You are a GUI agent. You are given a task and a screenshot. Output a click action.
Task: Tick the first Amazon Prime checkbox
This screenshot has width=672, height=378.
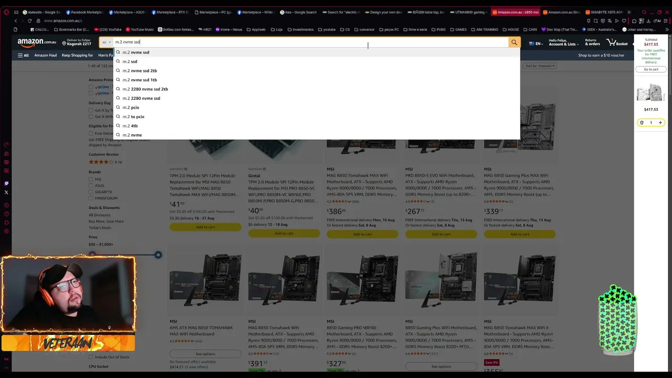(x=91, y=87)
